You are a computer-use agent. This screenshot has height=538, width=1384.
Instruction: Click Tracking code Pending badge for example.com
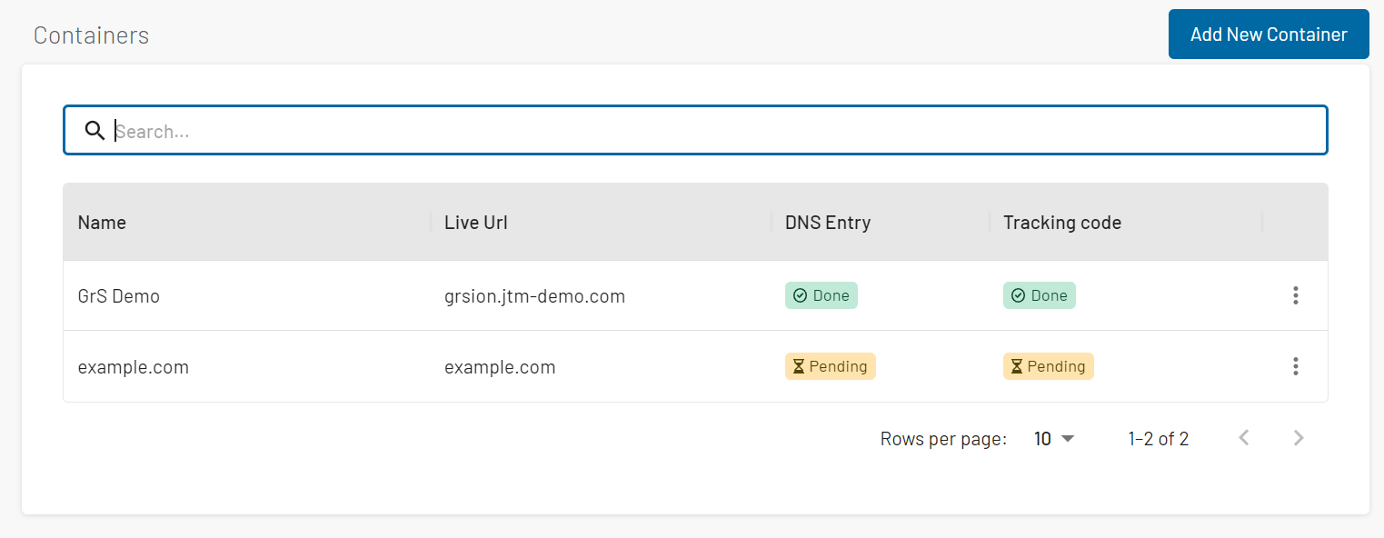click(1049, 366)
